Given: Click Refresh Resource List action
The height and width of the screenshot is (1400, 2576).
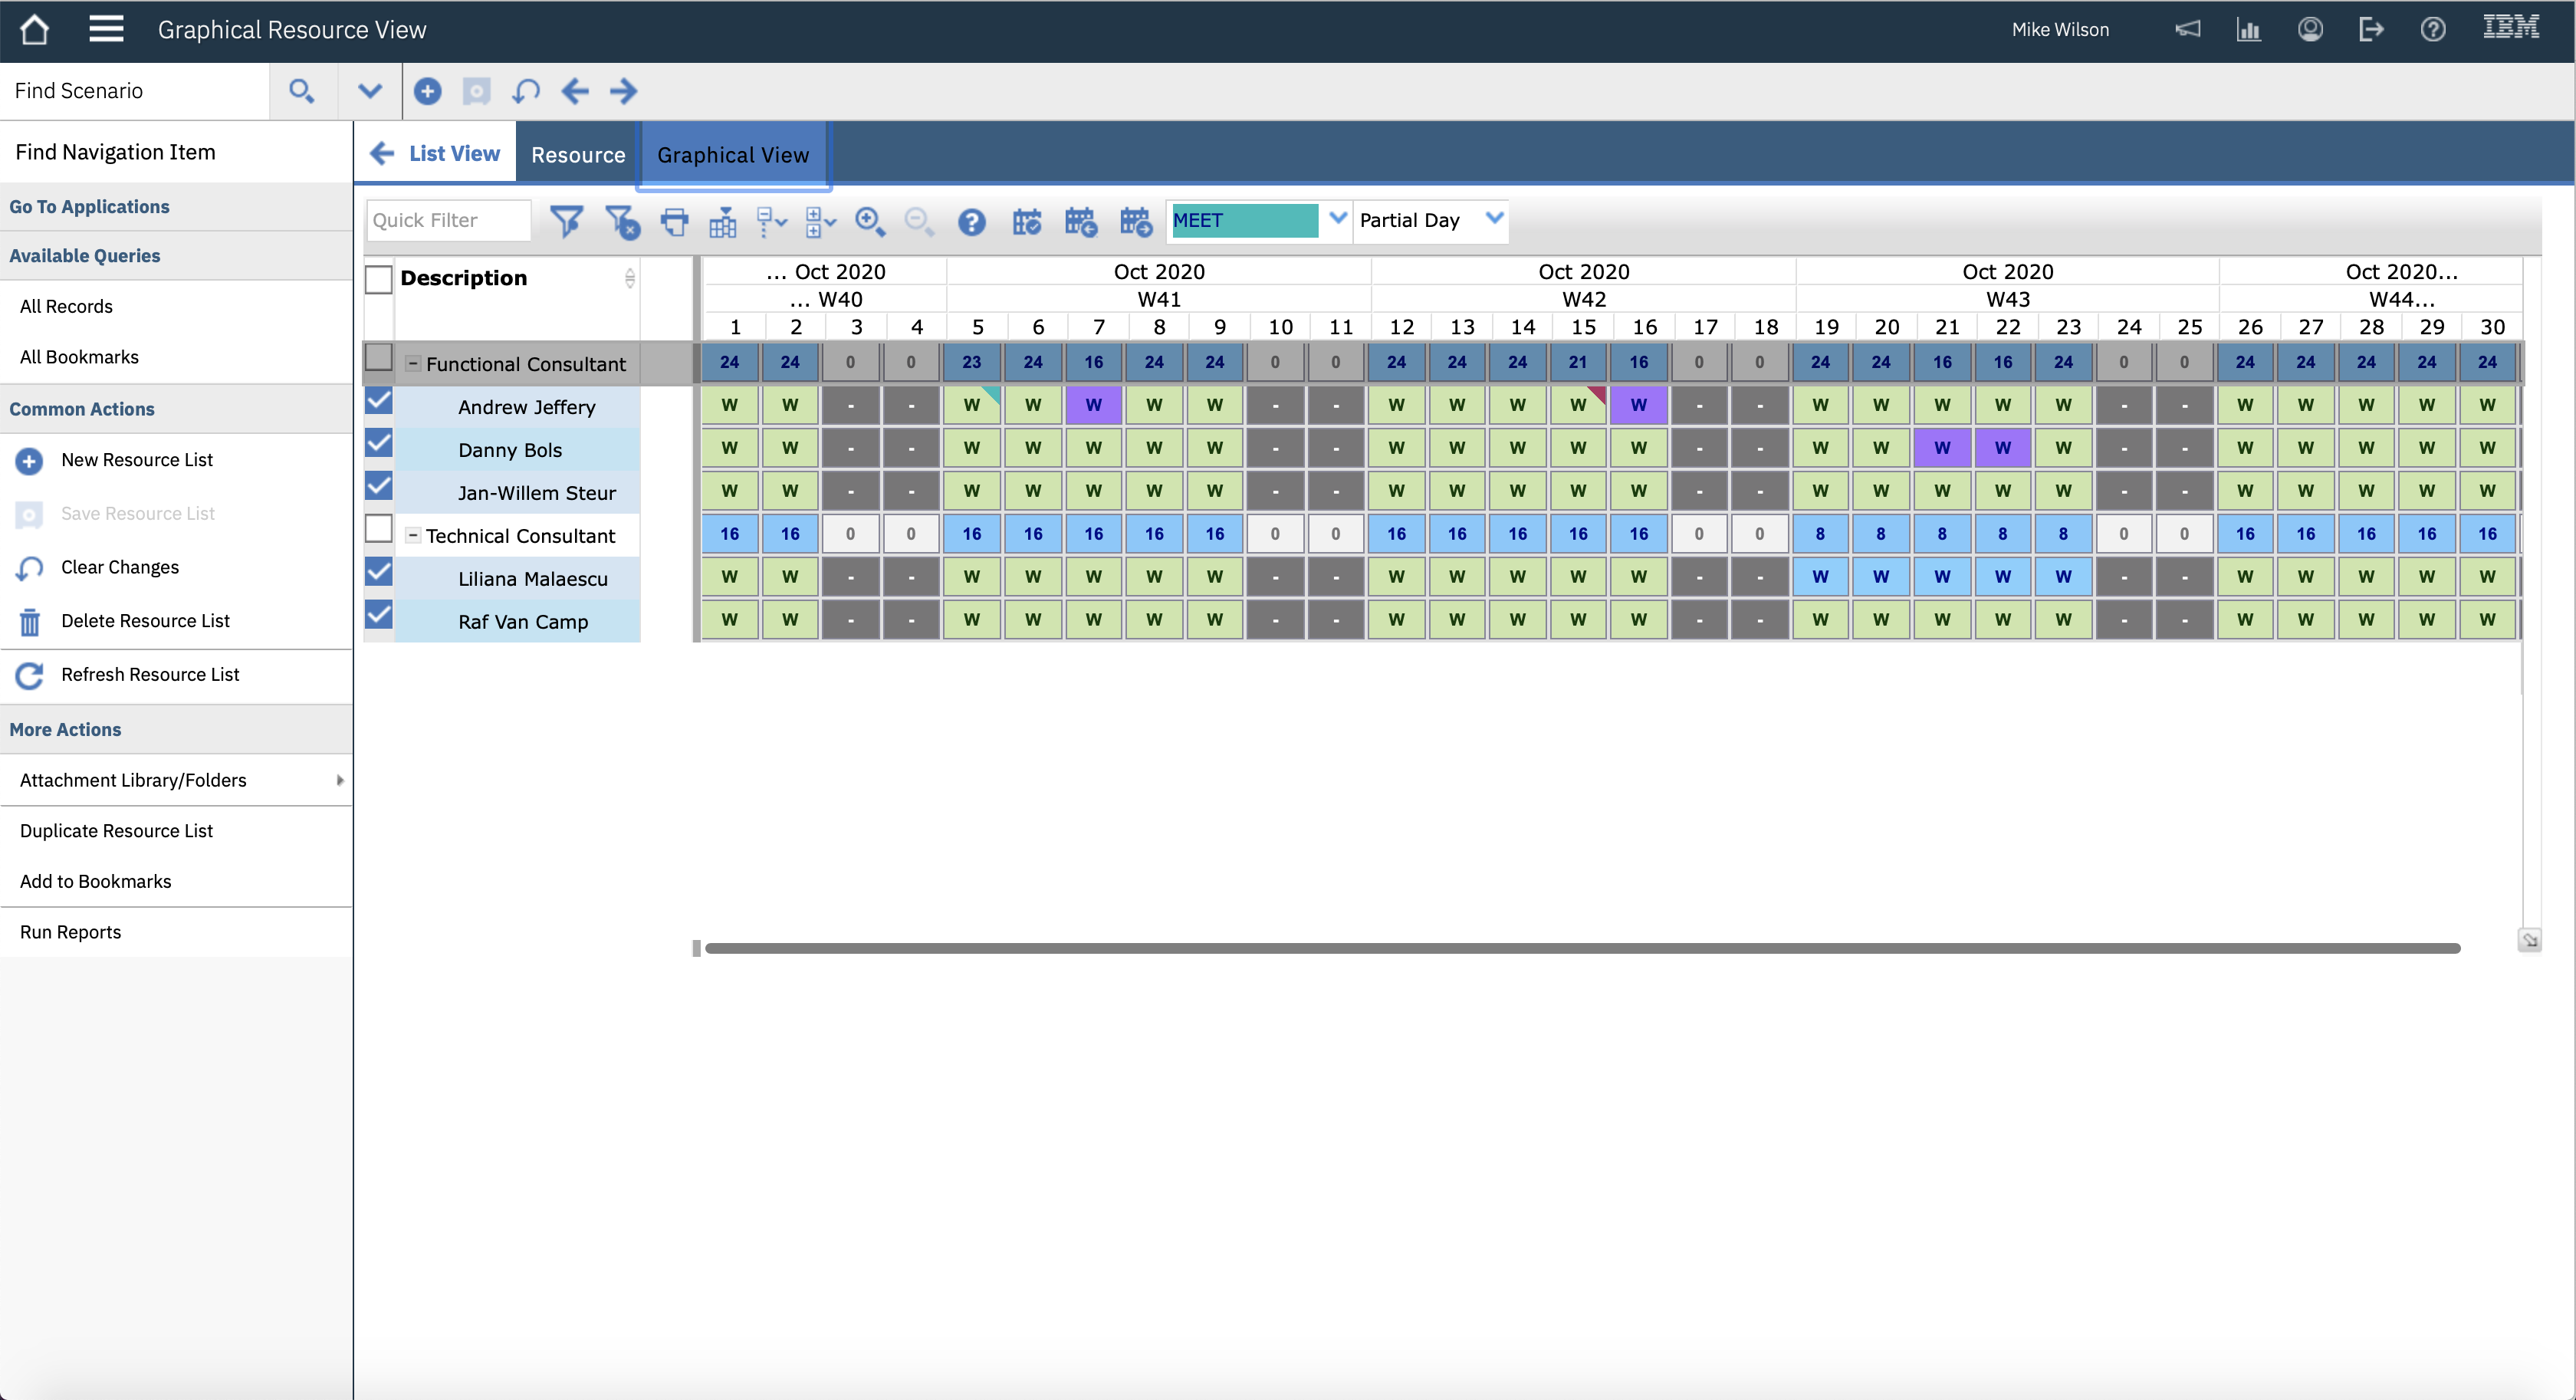Looking at the screenshot, I should (x=150, y=675).
